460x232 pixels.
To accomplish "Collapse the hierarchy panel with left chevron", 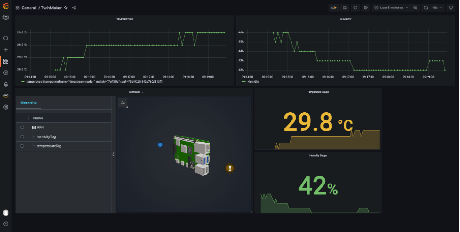I will pos(113,154).
